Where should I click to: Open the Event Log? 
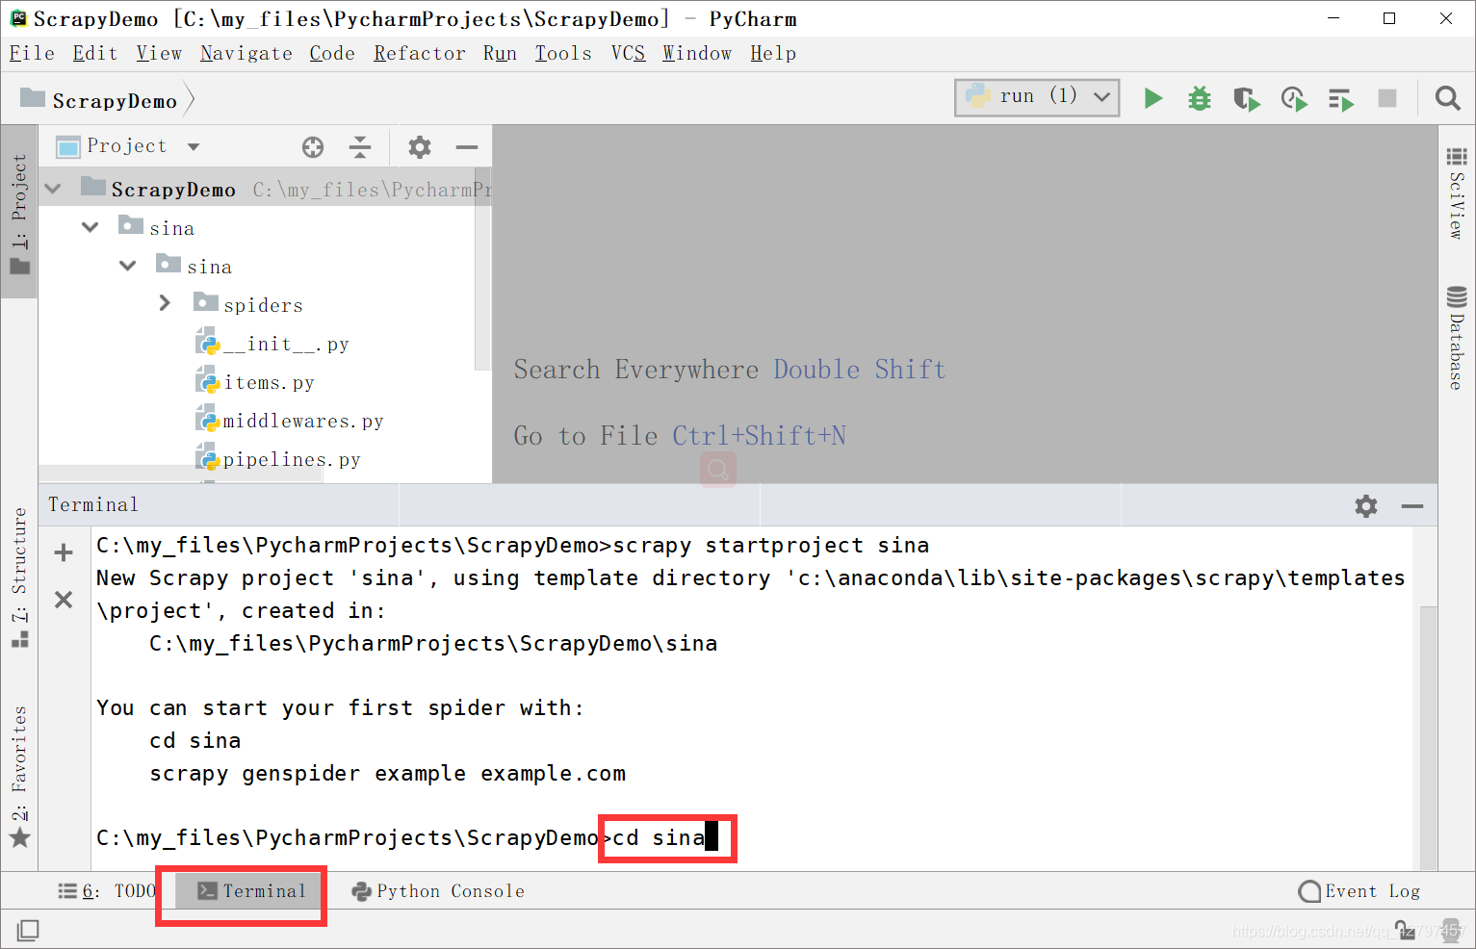pos(1359,891)
